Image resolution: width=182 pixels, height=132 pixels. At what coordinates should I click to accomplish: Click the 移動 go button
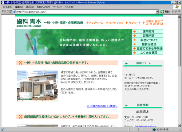pyautogui.click(x=165, y=12)
